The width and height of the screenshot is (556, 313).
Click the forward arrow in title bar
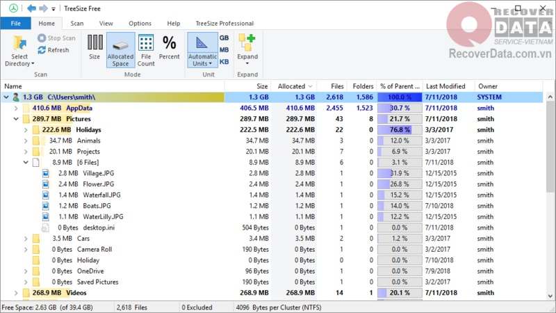pyautogui.click(x=43, y=8)
